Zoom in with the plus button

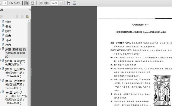(46, 3)
